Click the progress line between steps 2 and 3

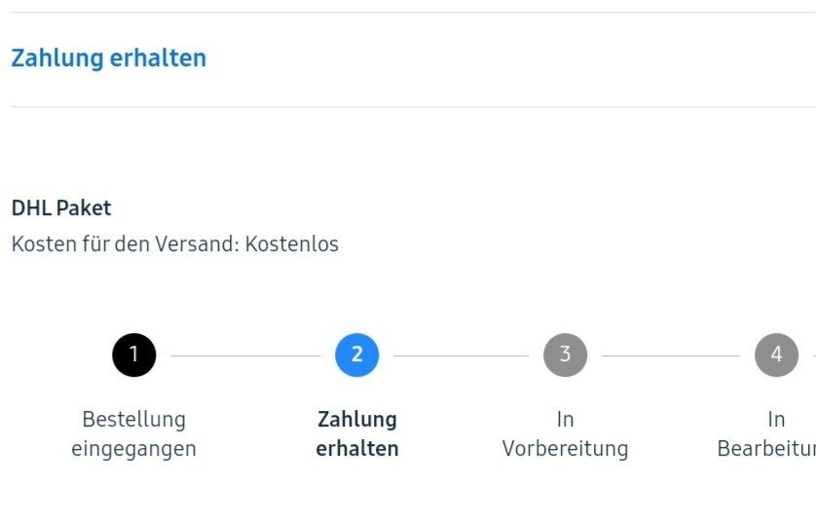click(461, 355)
